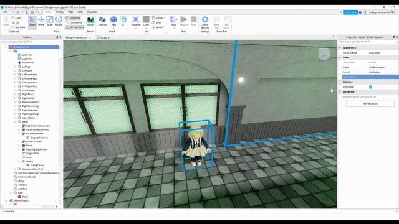Click the Add Attribute button

click(x=370, y=104)
